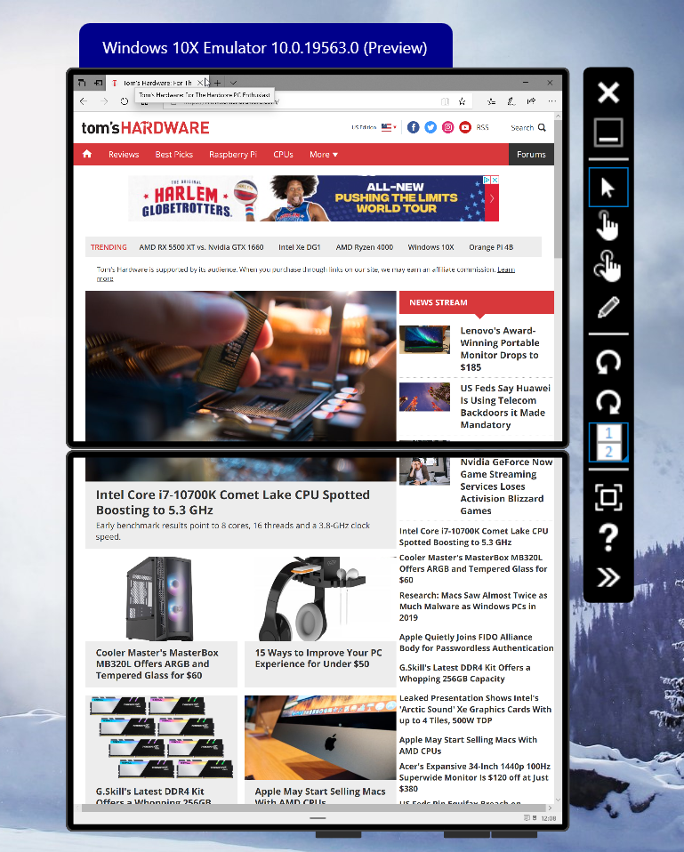Click G.Skill DDR4 RAM kit thumbnail
Image resolution: width=684 pixels, height=852 pixels.
click(x=161, y=737)
